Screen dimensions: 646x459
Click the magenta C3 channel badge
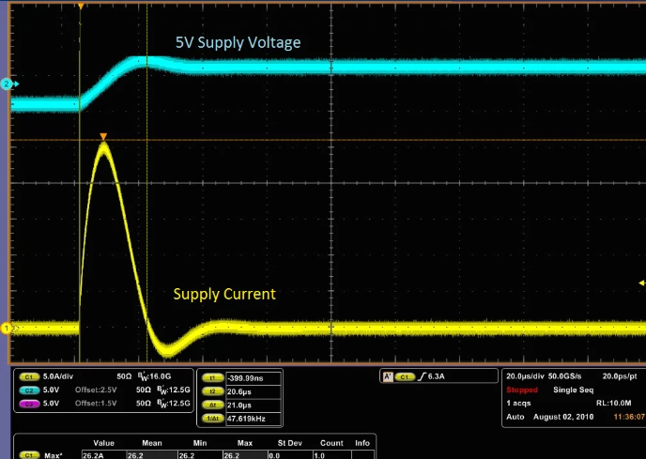(x=27, y=404)
